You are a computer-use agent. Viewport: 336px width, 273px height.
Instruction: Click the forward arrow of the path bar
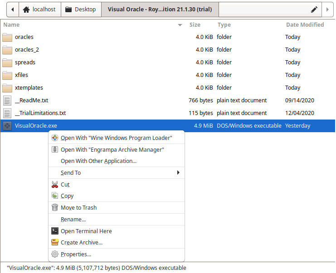tap(327, 10)
